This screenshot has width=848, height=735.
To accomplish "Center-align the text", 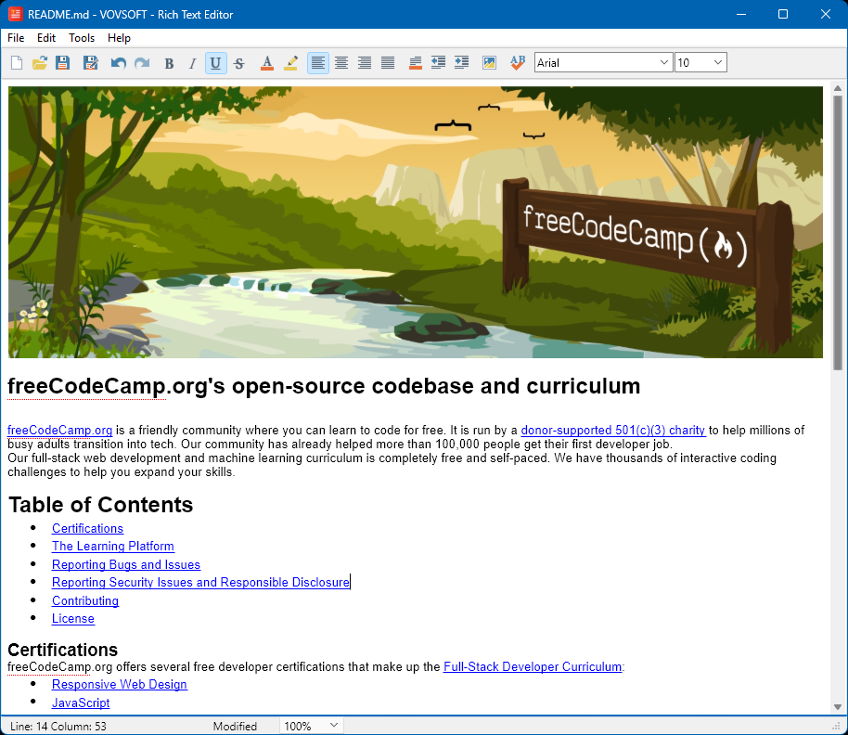I will pyautogui.click(x=341, y=63).
